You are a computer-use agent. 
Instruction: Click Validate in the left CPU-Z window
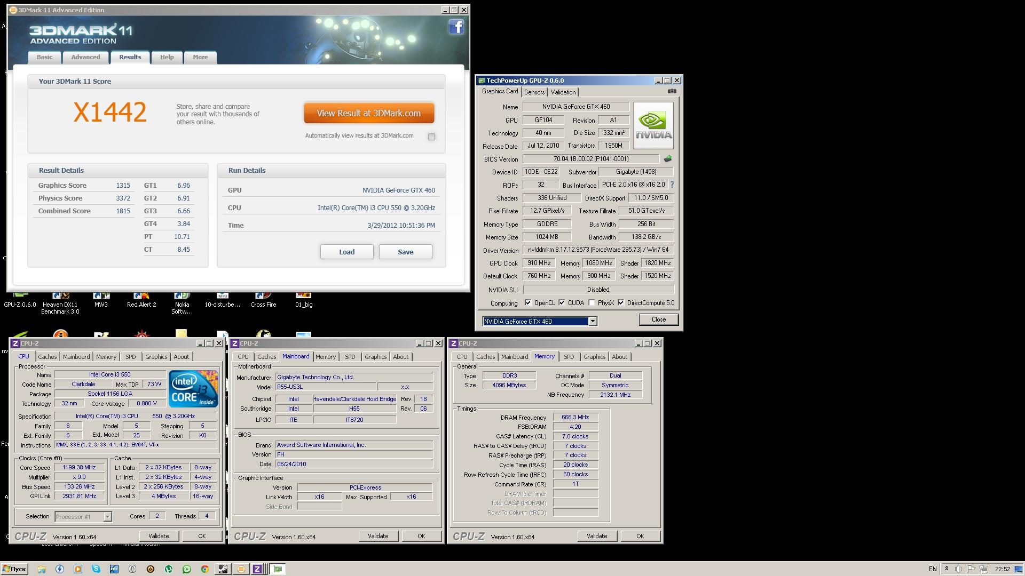159,536
